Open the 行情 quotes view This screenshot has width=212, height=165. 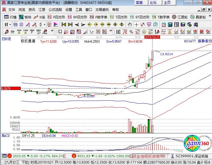(x=10, y=17)
